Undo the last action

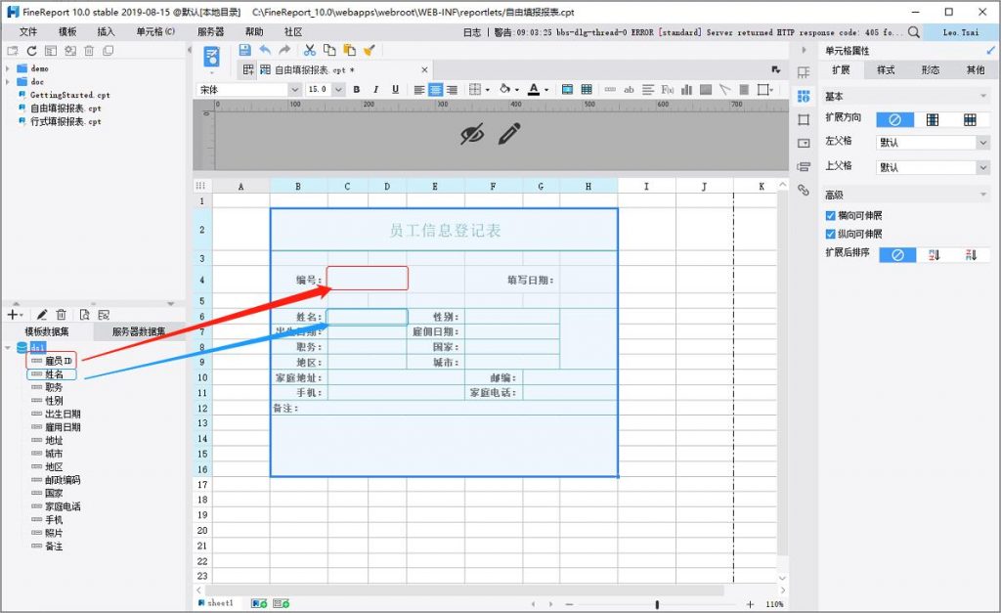click(x=265, y=50)
